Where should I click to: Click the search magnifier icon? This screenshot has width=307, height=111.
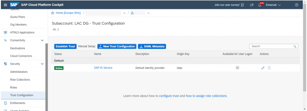click(x=295, y=46)
